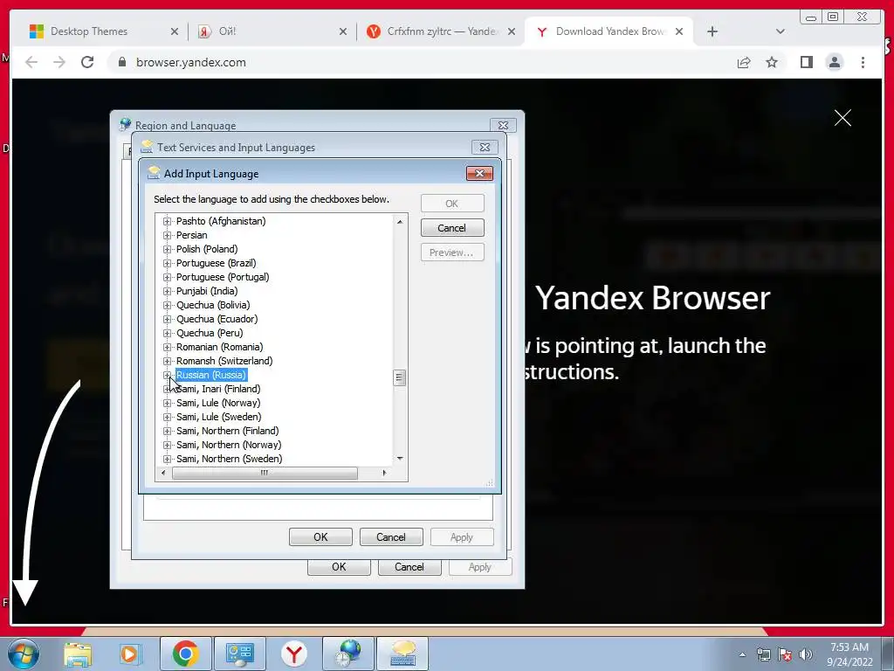Open Windows Start menu
The image size is (894, 671).
[x=24, y=654]
